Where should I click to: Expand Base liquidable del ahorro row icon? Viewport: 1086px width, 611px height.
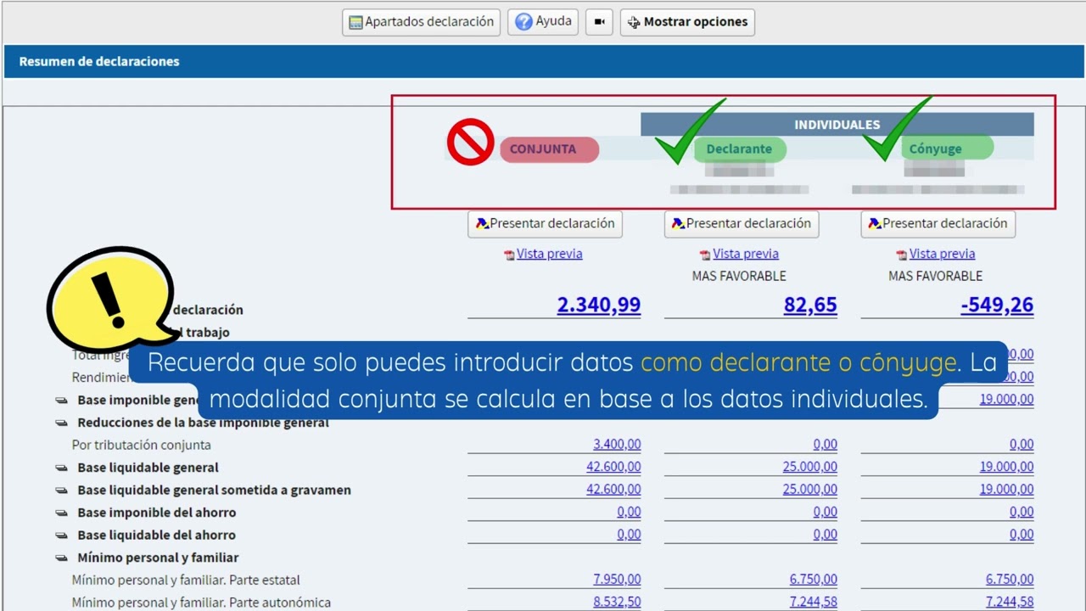(x=62, y=535)
